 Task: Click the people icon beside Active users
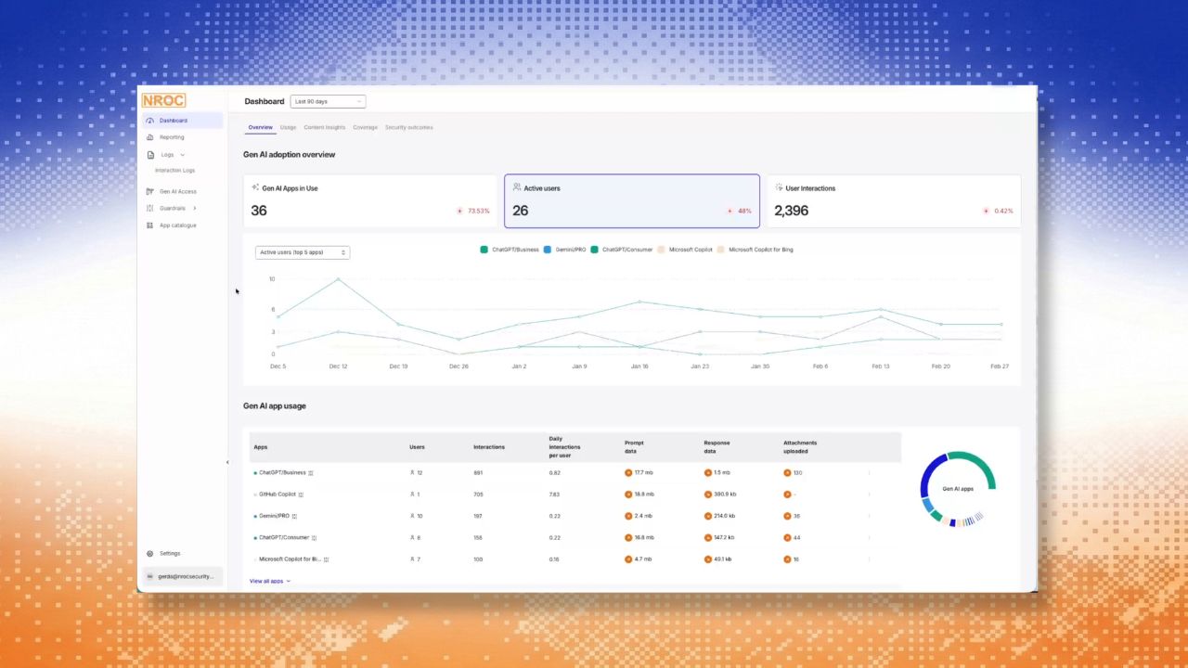517,187
